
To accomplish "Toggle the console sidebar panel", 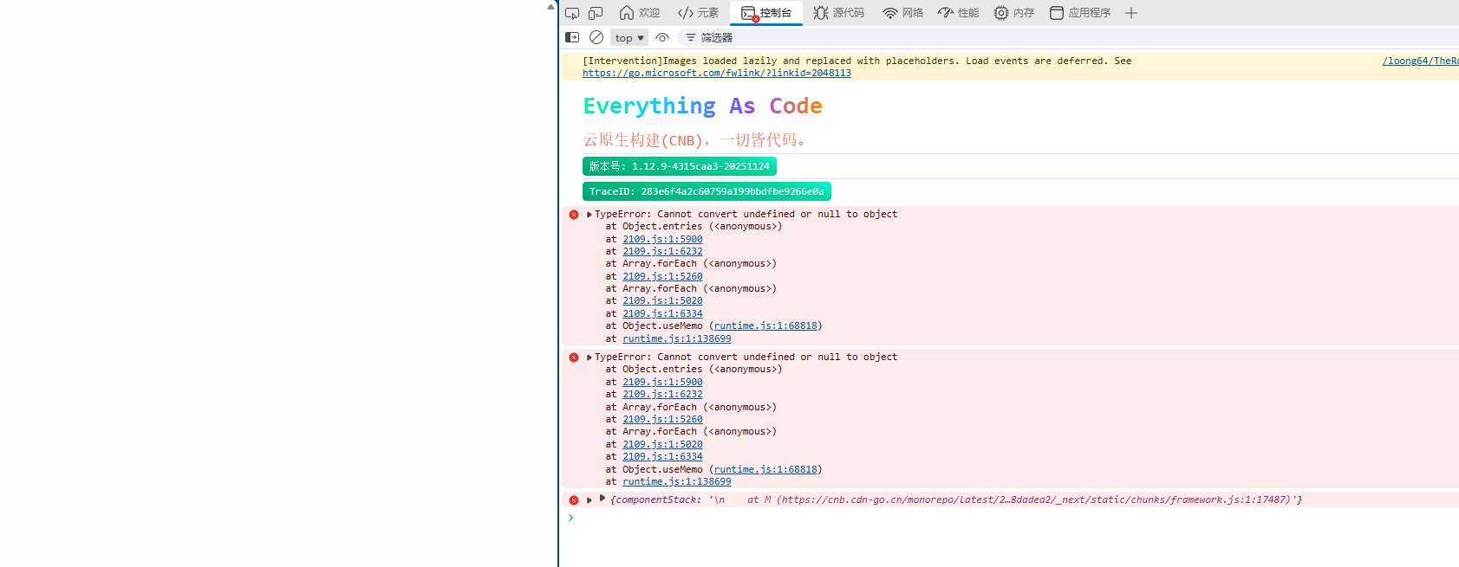I will (x=572, y=37).
